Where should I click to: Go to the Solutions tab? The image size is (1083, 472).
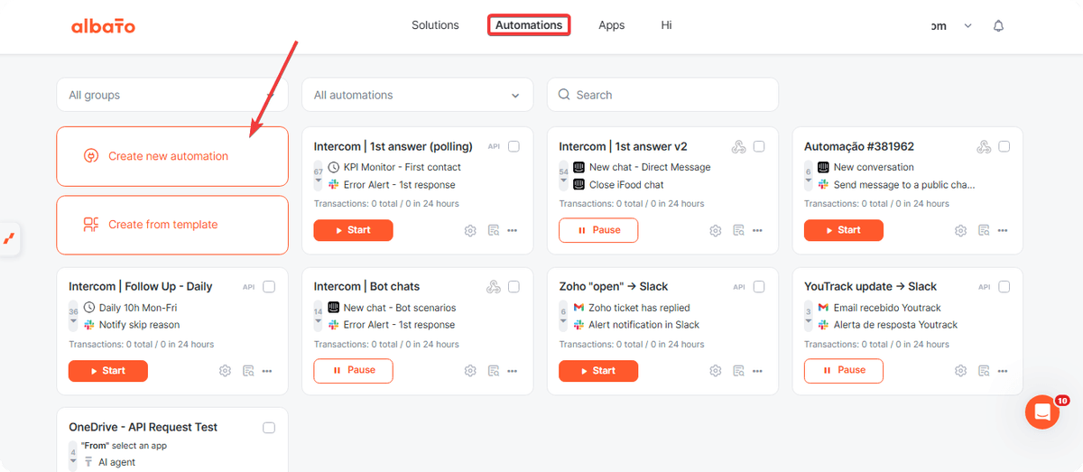click(x=435, y=25)
